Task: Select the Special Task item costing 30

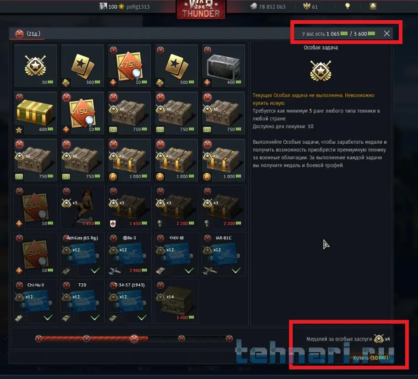Action: pyautogui.click(x=36, y=65)
